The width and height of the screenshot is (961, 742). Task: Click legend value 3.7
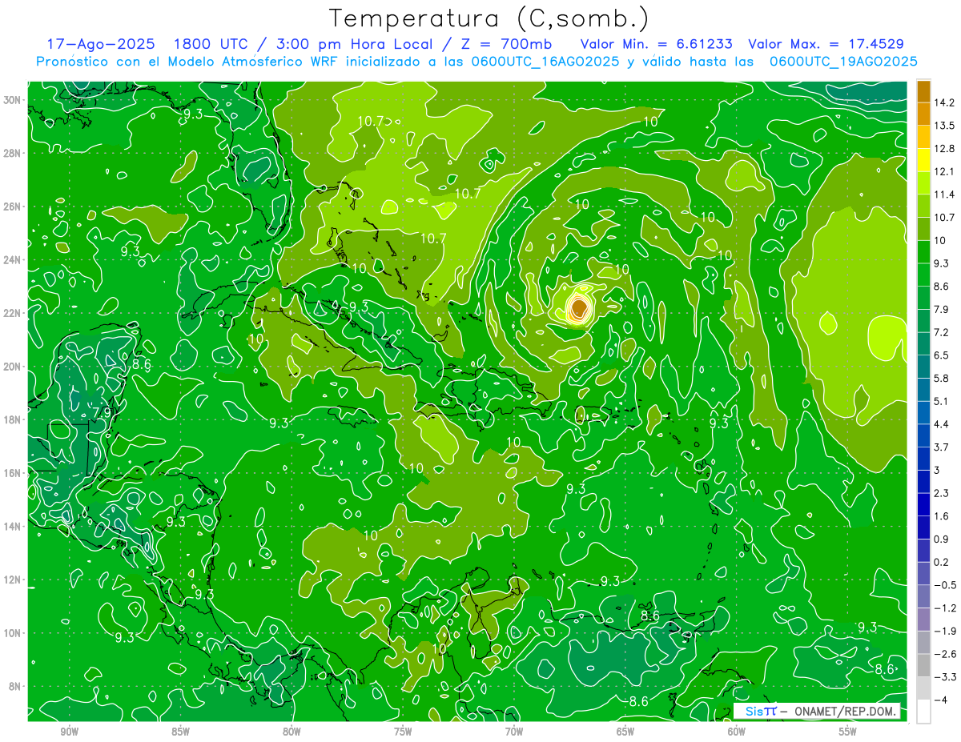tap(941, 447)
